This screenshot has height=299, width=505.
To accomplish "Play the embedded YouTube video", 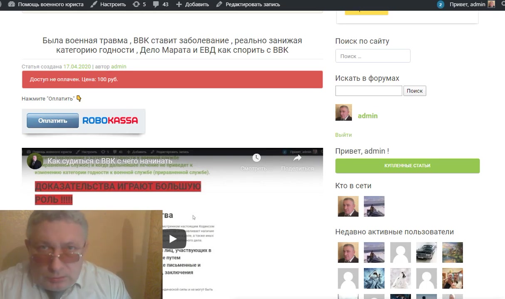I will tap(173, 239).
